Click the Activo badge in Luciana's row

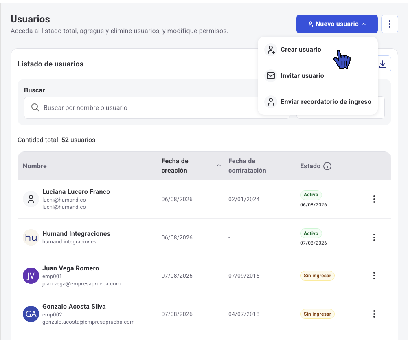(311, 195)
